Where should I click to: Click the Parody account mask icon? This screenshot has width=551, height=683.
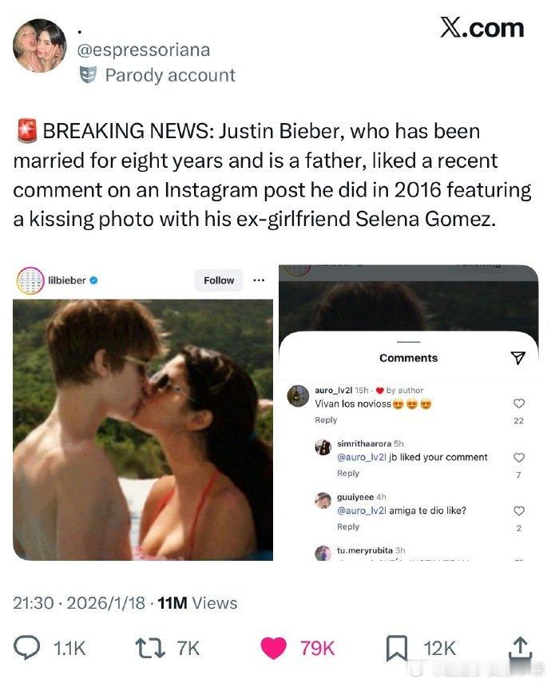89,75
